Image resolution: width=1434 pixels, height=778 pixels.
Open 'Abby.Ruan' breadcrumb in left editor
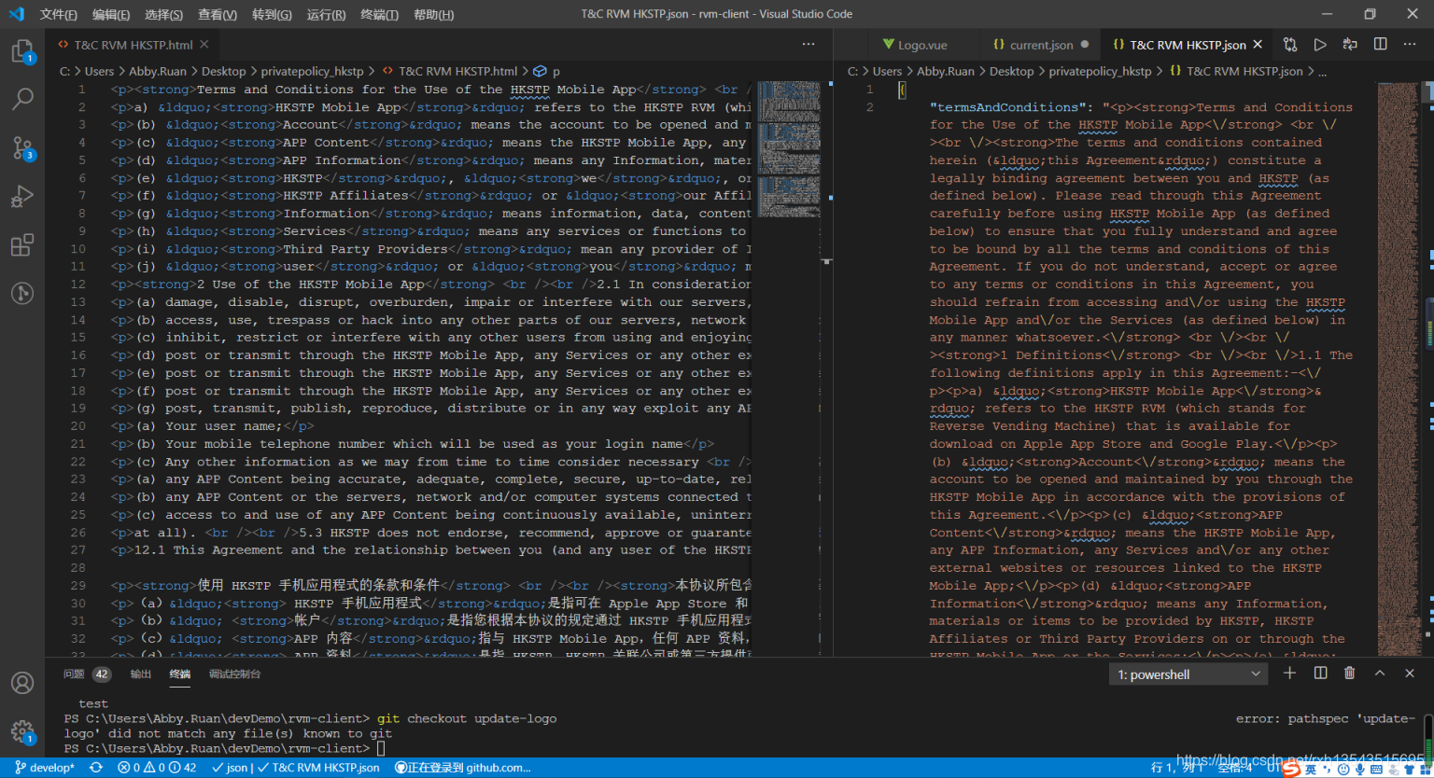click(158, 71)
